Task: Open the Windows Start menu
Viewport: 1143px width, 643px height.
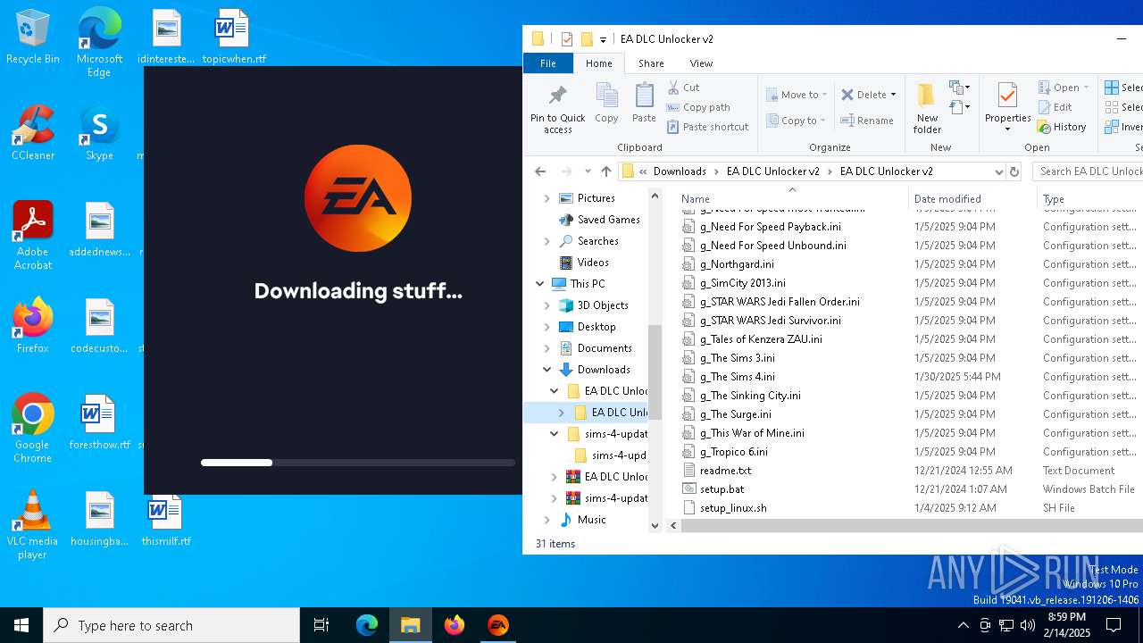Action: pyautogui.click(x=21, y=625)
